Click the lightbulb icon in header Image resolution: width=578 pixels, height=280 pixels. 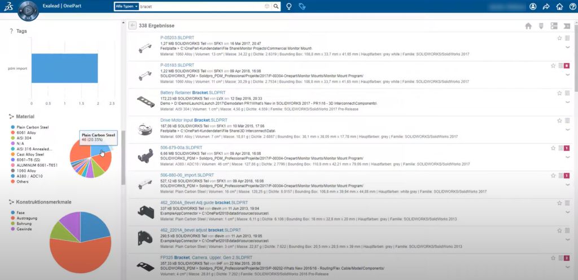point(290,7)
